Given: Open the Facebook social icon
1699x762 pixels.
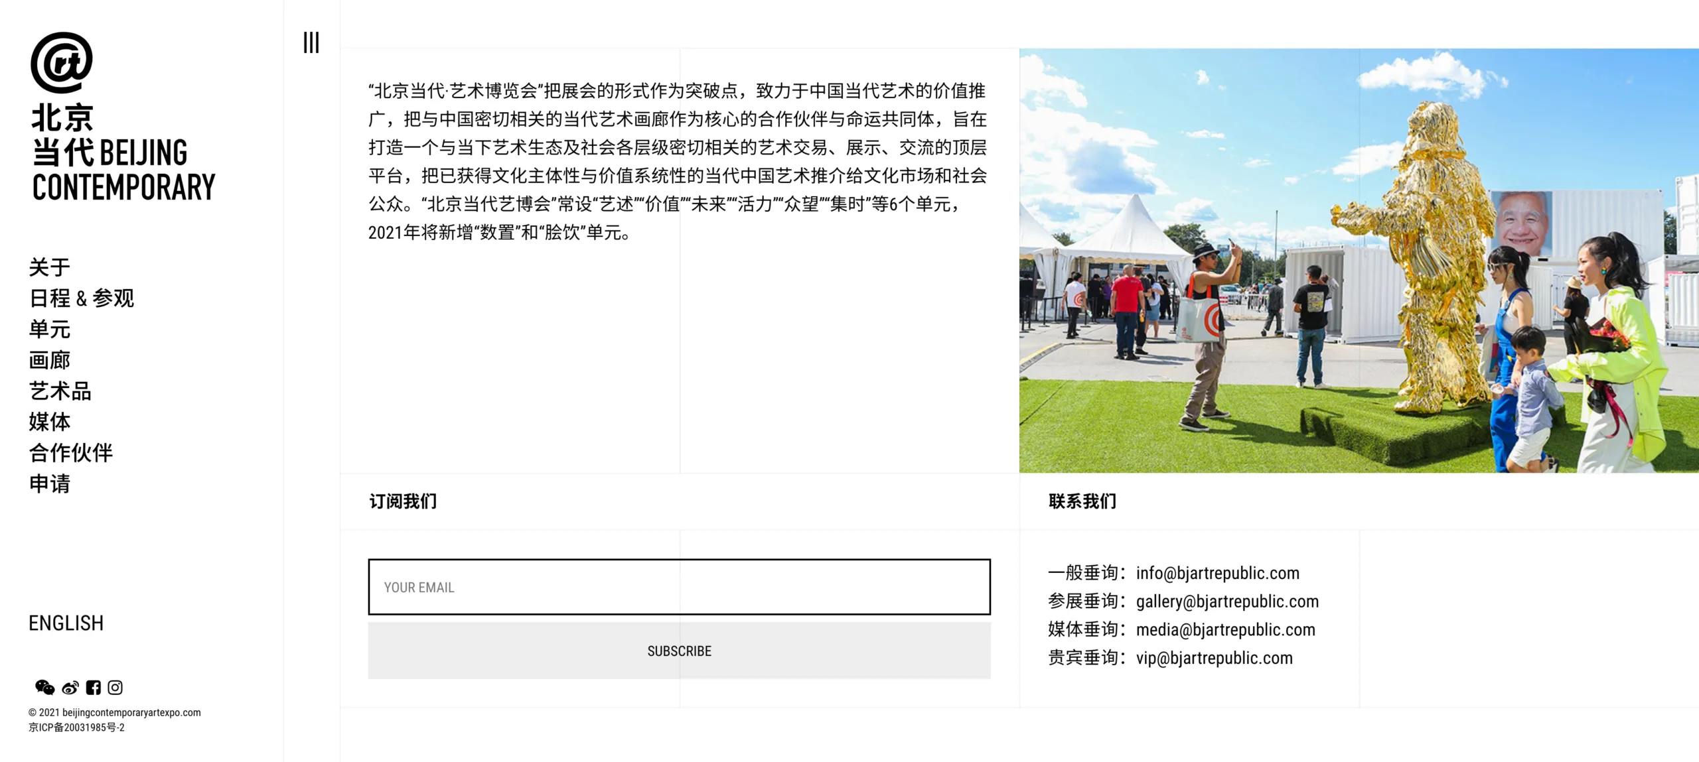Looking at the screenshot, I should [94, 688].
